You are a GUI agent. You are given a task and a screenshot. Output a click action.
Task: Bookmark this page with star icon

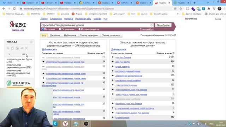tap(180, 8)
